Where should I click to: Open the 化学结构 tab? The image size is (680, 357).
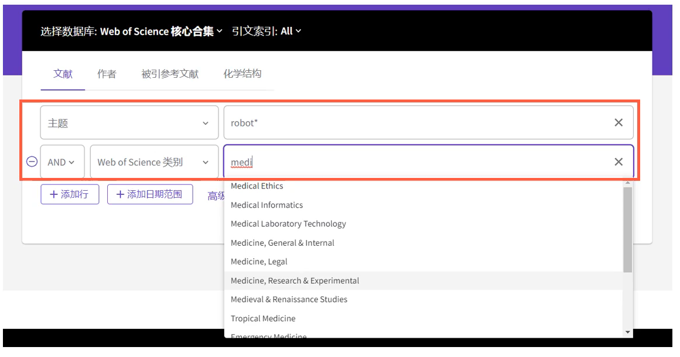point(242,74)
